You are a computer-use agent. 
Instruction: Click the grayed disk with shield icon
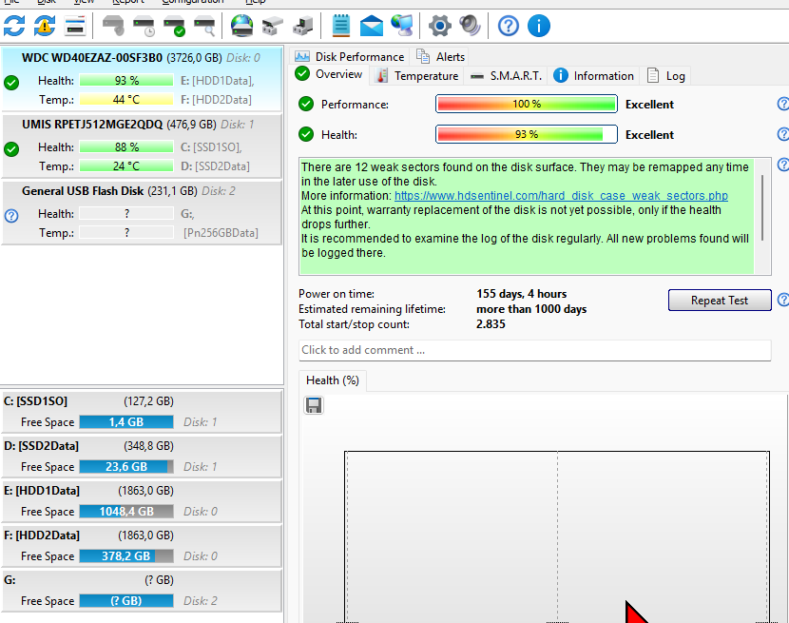click(113, 26)
